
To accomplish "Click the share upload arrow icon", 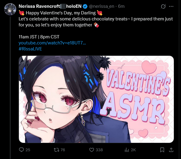I will 171,150.
